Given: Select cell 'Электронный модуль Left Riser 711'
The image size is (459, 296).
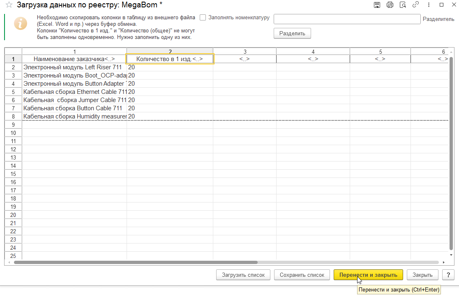Looking at the screenshot, I should pyautogui.click(x=74, y=67).
